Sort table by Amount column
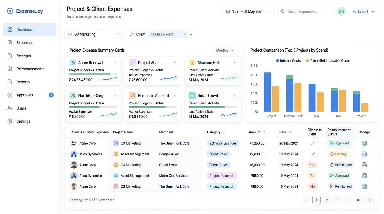The width and height of the screenshot is (384, 214). pyautogui.click(x=264, y=132)
